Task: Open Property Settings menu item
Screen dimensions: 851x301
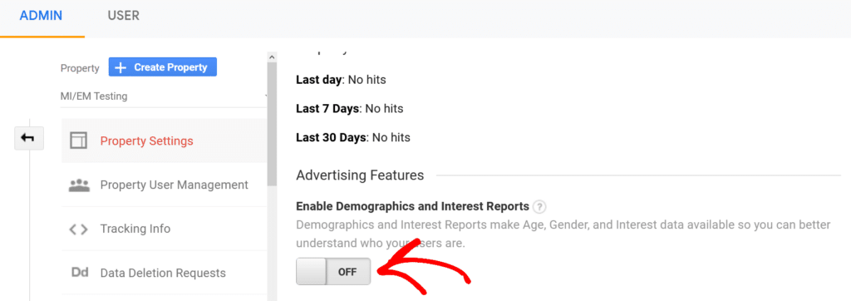Action: click(165, 141)
